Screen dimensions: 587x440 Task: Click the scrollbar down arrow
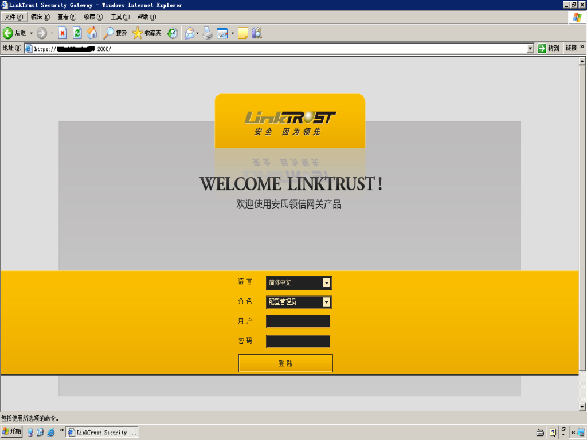point(582,407)
